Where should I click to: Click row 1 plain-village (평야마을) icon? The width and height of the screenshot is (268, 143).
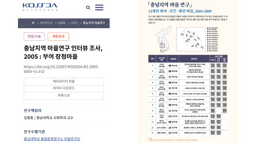click(170, 66)
